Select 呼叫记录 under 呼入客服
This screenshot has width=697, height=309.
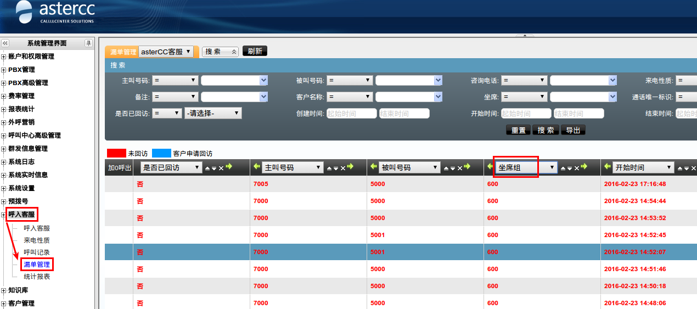(x=37, y=252)
